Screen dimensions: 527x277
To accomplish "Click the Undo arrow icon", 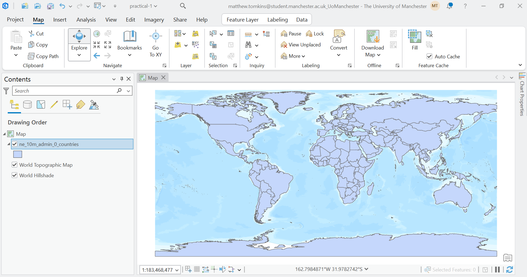I will (x=62, y=6).
